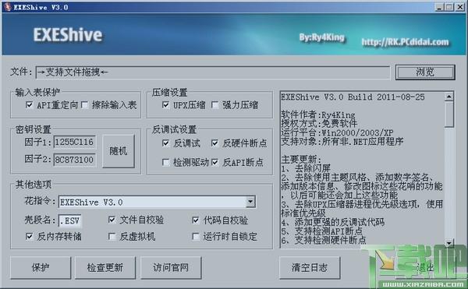Click the log line '软件作者:Ry4King'
Image resolution: width=468 pixels, height=289 pixels.
(x=318, y=115)
